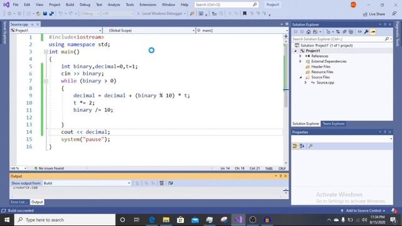The width and height of the screenshot is (402, 226).
Task: Click the Solution Explorer search magnifier icon
Action: 387,39
